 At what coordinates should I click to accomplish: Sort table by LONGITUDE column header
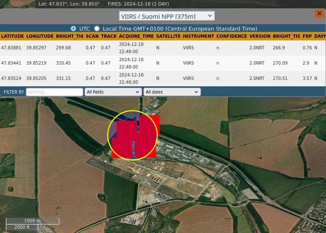click(x=40, y=37)
